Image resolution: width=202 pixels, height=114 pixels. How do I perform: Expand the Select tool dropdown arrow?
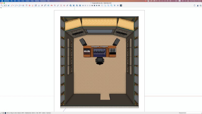(7, 6)
